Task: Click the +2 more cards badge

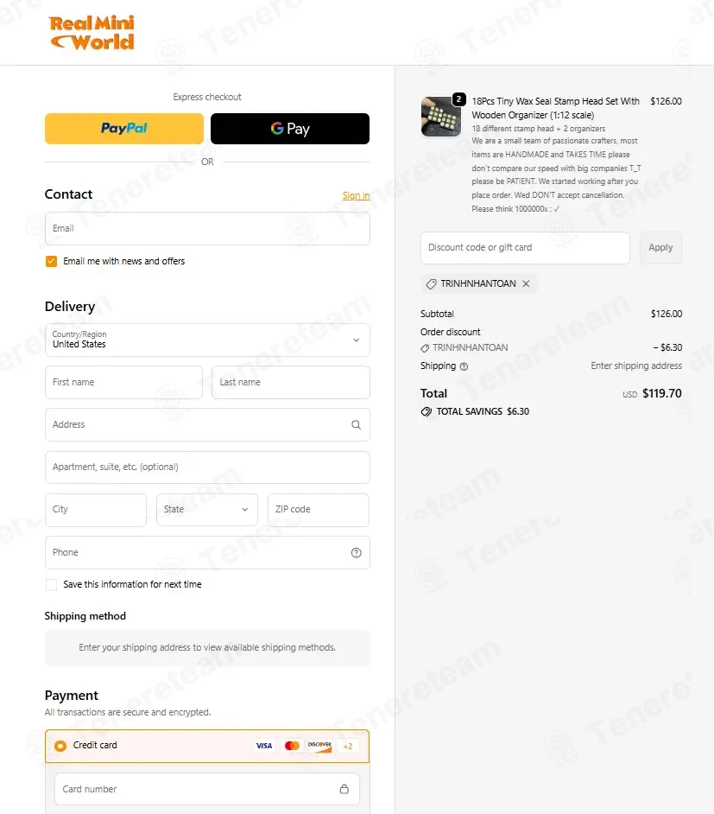Action: coord(347,746)
